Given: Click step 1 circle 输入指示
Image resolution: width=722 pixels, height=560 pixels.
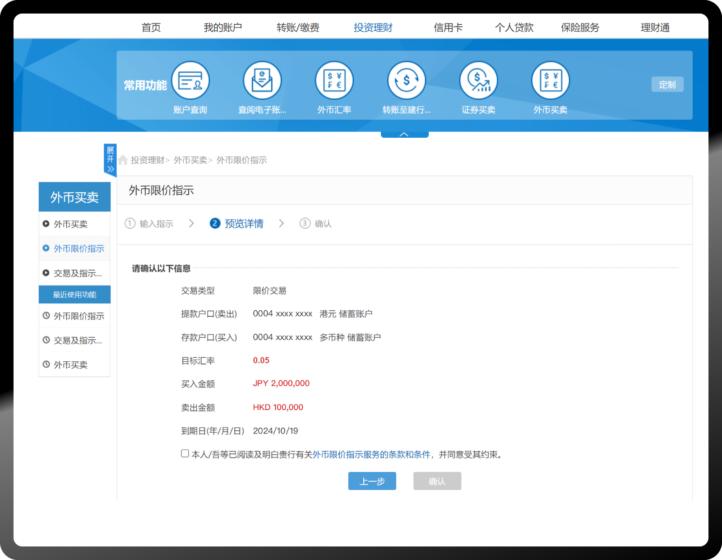Looking at the screenshot, I should [130, 223].
